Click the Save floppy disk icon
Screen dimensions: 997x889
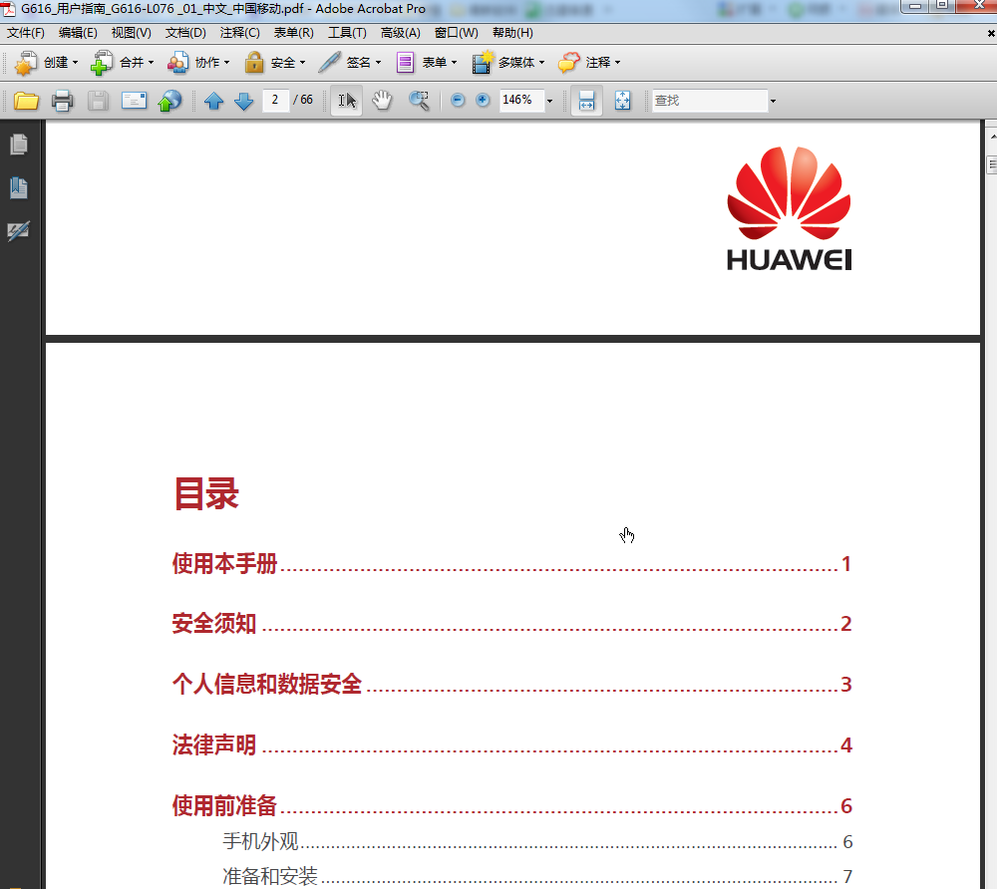click(x=98, y=101)
